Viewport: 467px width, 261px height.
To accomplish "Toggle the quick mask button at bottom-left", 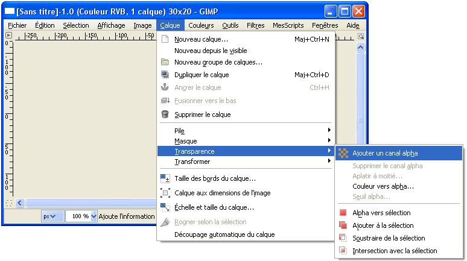I will [x=9, y=203].
